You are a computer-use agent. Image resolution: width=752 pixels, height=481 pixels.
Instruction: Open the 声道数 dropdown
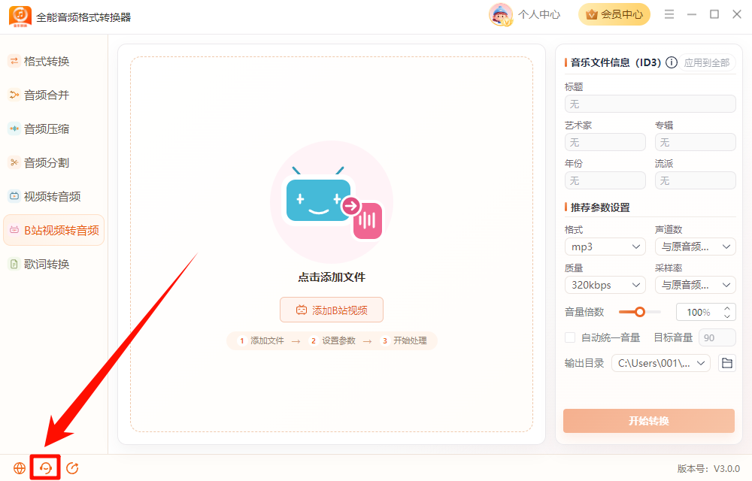click(x=695, y=247)
